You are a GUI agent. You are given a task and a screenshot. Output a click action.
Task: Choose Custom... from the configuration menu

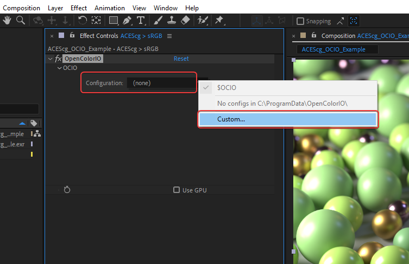coord(287,119)
